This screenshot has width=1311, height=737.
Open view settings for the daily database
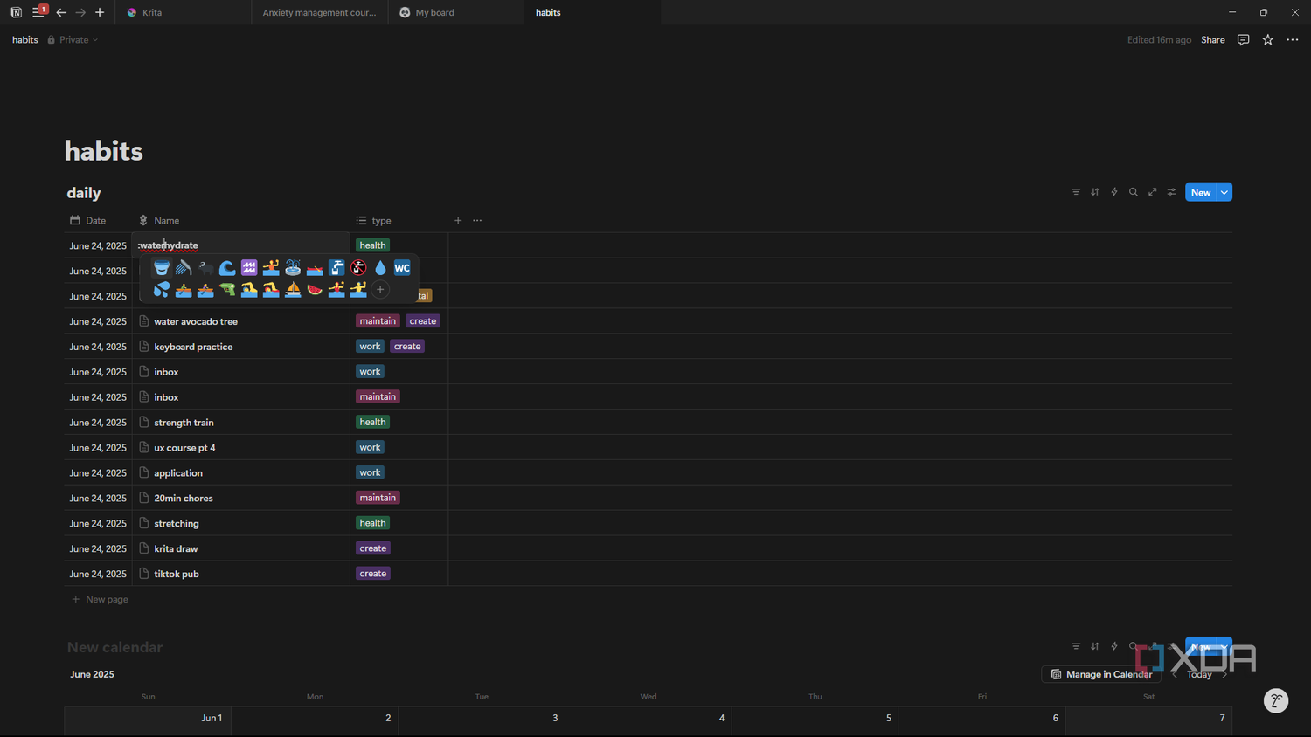(1172, 192)
